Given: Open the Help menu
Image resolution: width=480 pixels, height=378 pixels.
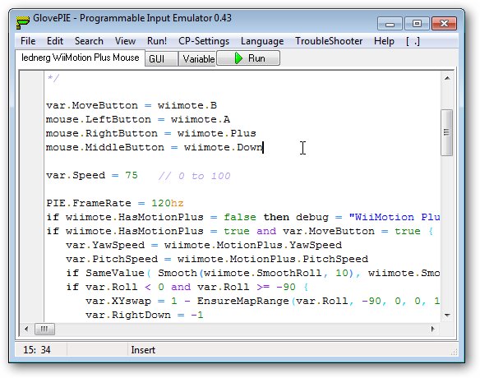Looking at the screenshot, I should coord(384,41).
